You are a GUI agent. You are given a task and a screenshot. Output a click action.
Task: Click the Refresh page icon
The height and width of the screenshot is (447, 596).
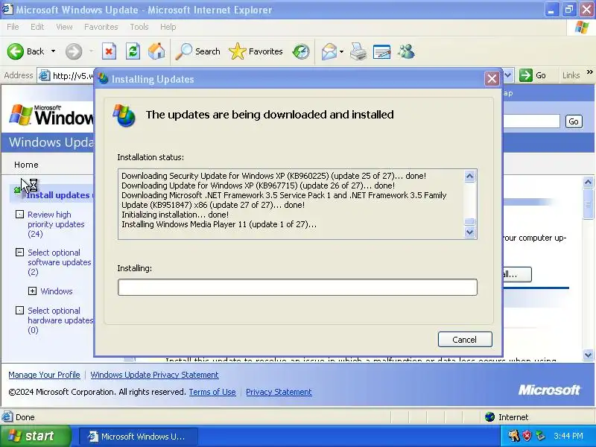(133, 51)
